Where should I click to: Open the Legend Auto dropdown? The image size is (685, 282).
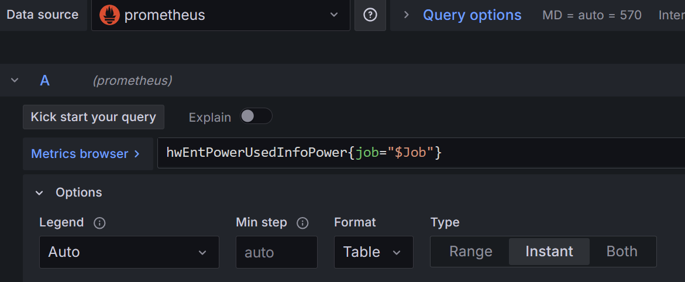point(129,252)
